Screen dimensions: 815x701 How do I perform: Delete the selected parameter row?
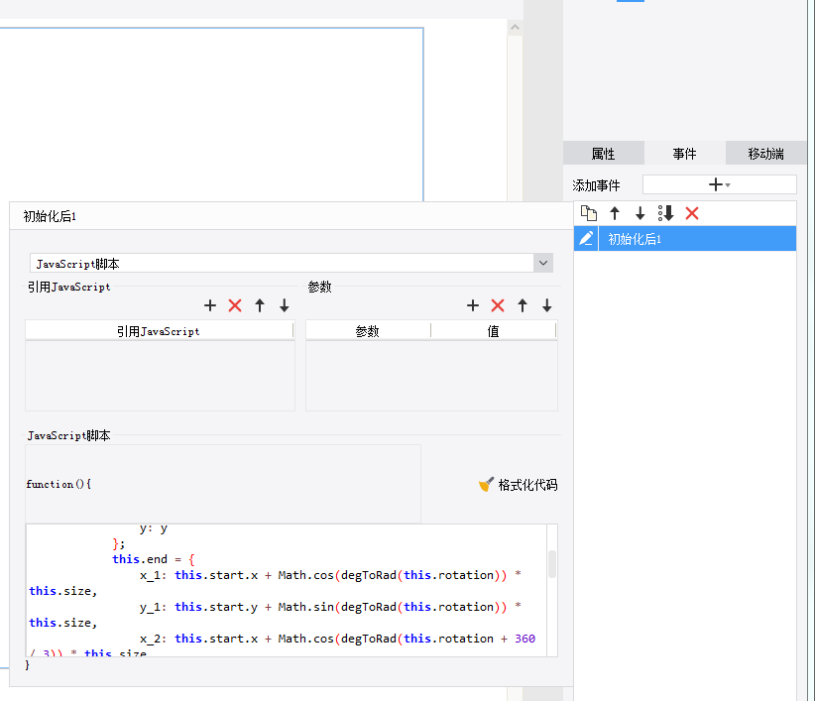point(498,305)
